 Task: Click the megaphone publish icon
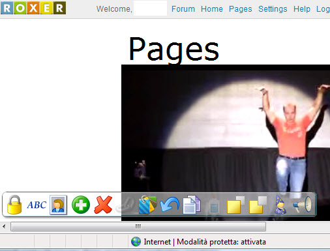[x=303, y=205]
